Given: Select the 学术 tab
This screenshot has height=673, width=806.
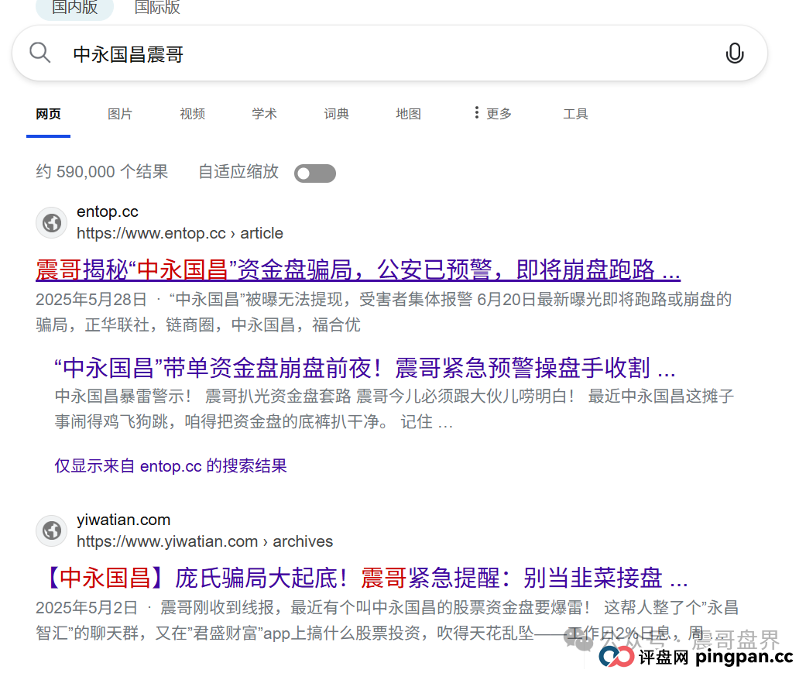Looking at the screenshot, I should click(264, 113).
